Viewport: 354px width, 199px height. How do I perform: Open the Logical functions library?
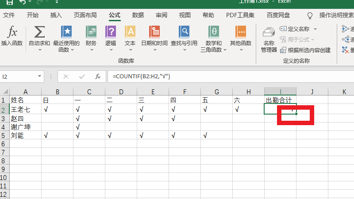coord(111,32)
